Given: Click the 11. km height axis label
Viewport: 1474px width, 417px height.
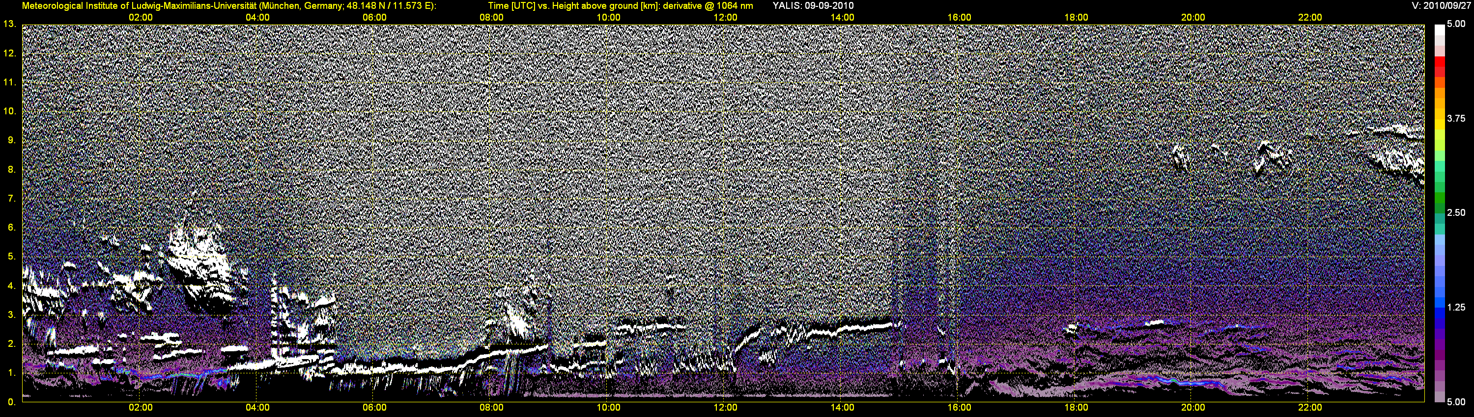Looking at the screenshot, I should tap(10, 82).
